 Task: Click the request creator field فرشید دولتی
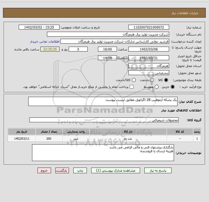pyautogui.click(x=115, y=41)
